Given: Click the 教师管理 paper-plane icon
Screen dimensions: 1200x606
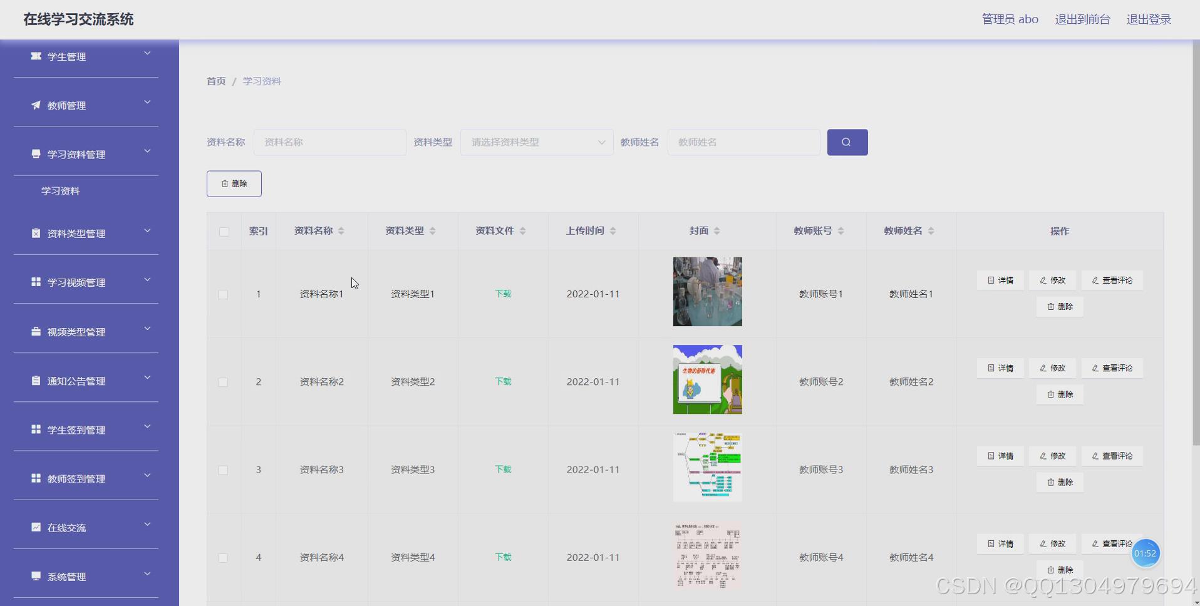Looking at the screenshot, I should (x=36, y=105).
